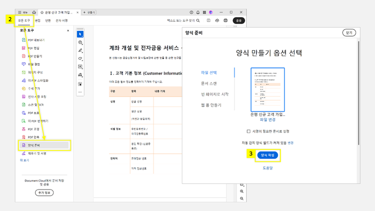This screenshot has width=375, height=211.
Task: Open the help question mark icon
Action: 191,12
